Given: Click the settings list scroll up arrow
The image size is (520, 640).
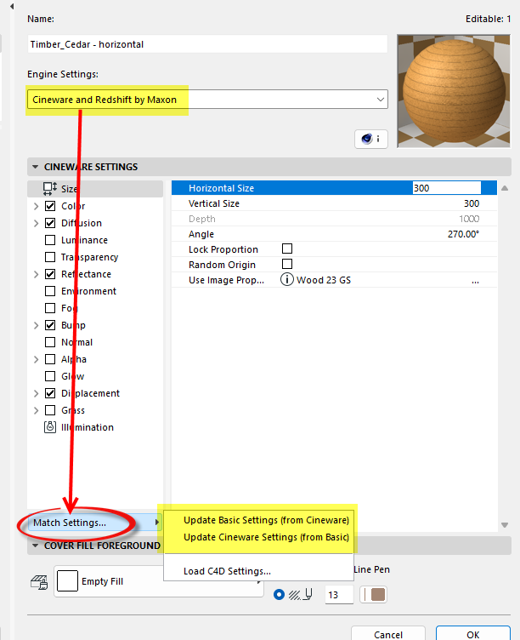Looking at the screenshot, I should [x=505, y=188].
